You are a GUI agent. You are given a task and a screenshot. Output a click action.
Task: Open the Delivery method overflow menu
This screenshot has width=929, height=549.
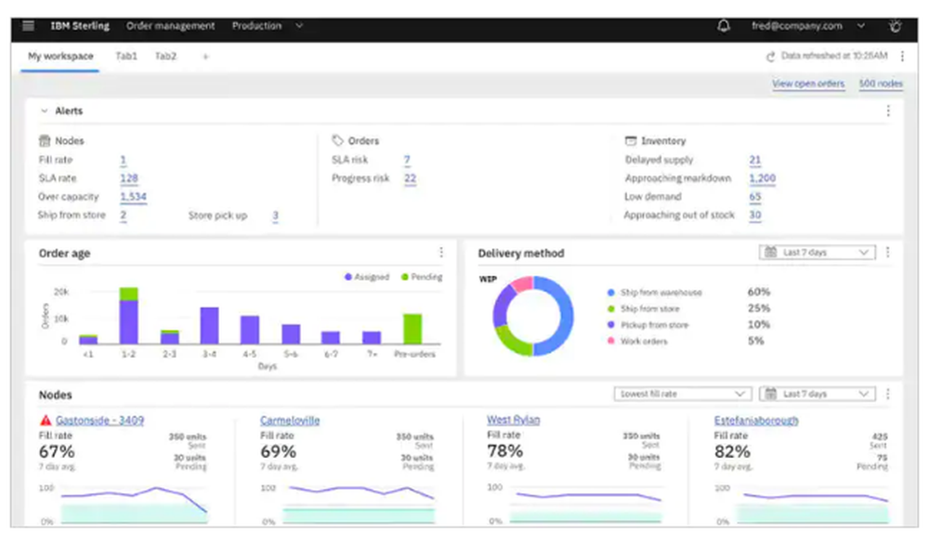887,253
